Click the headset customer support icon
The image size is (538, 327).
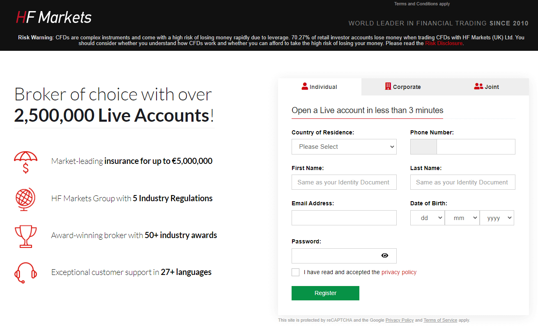coord(25,272)
